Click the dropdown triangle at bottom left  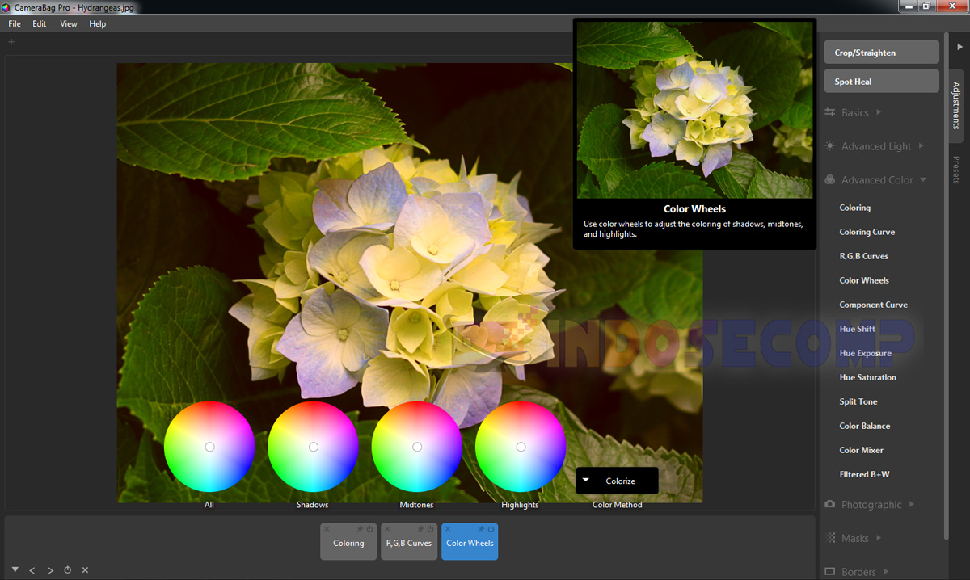click(x=15, y=569)
